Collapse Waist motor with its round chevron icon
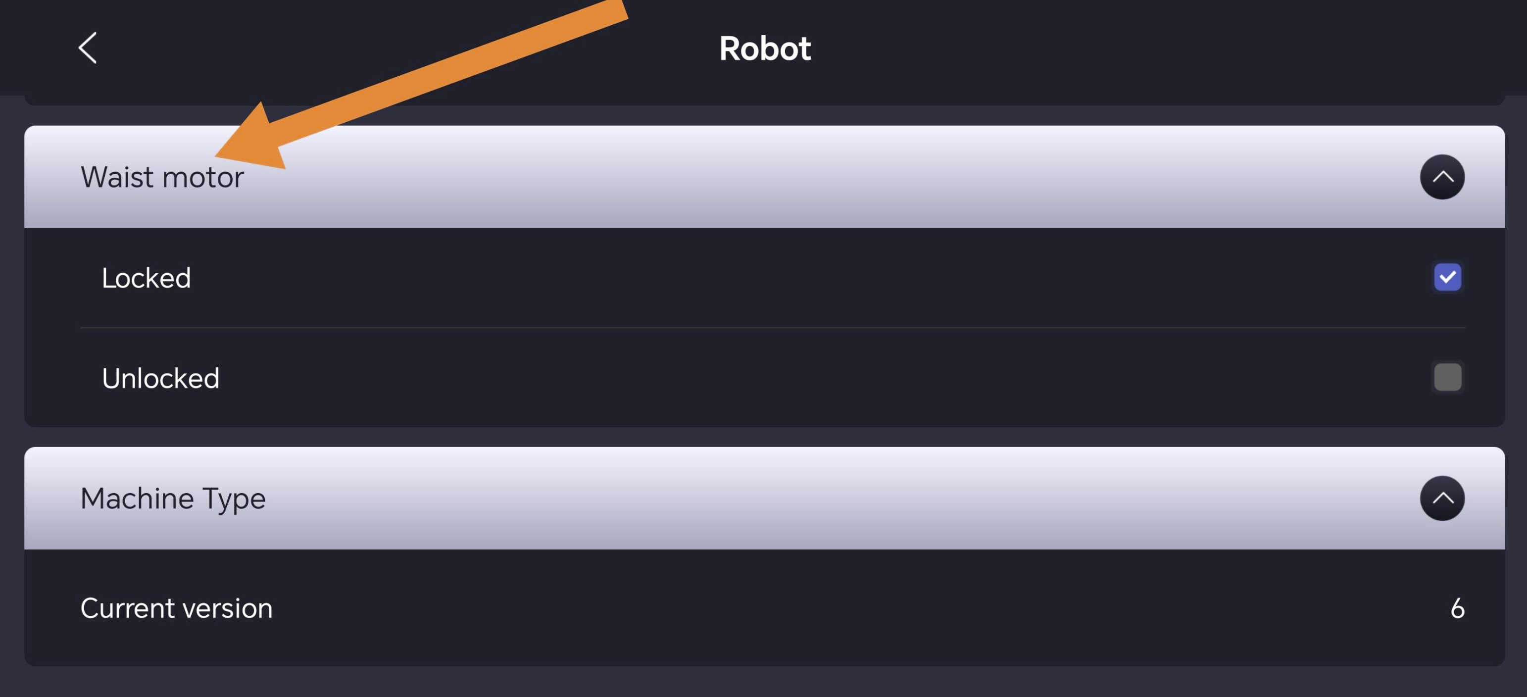This screenshot has height=697, width=1527. (1442, 177)
